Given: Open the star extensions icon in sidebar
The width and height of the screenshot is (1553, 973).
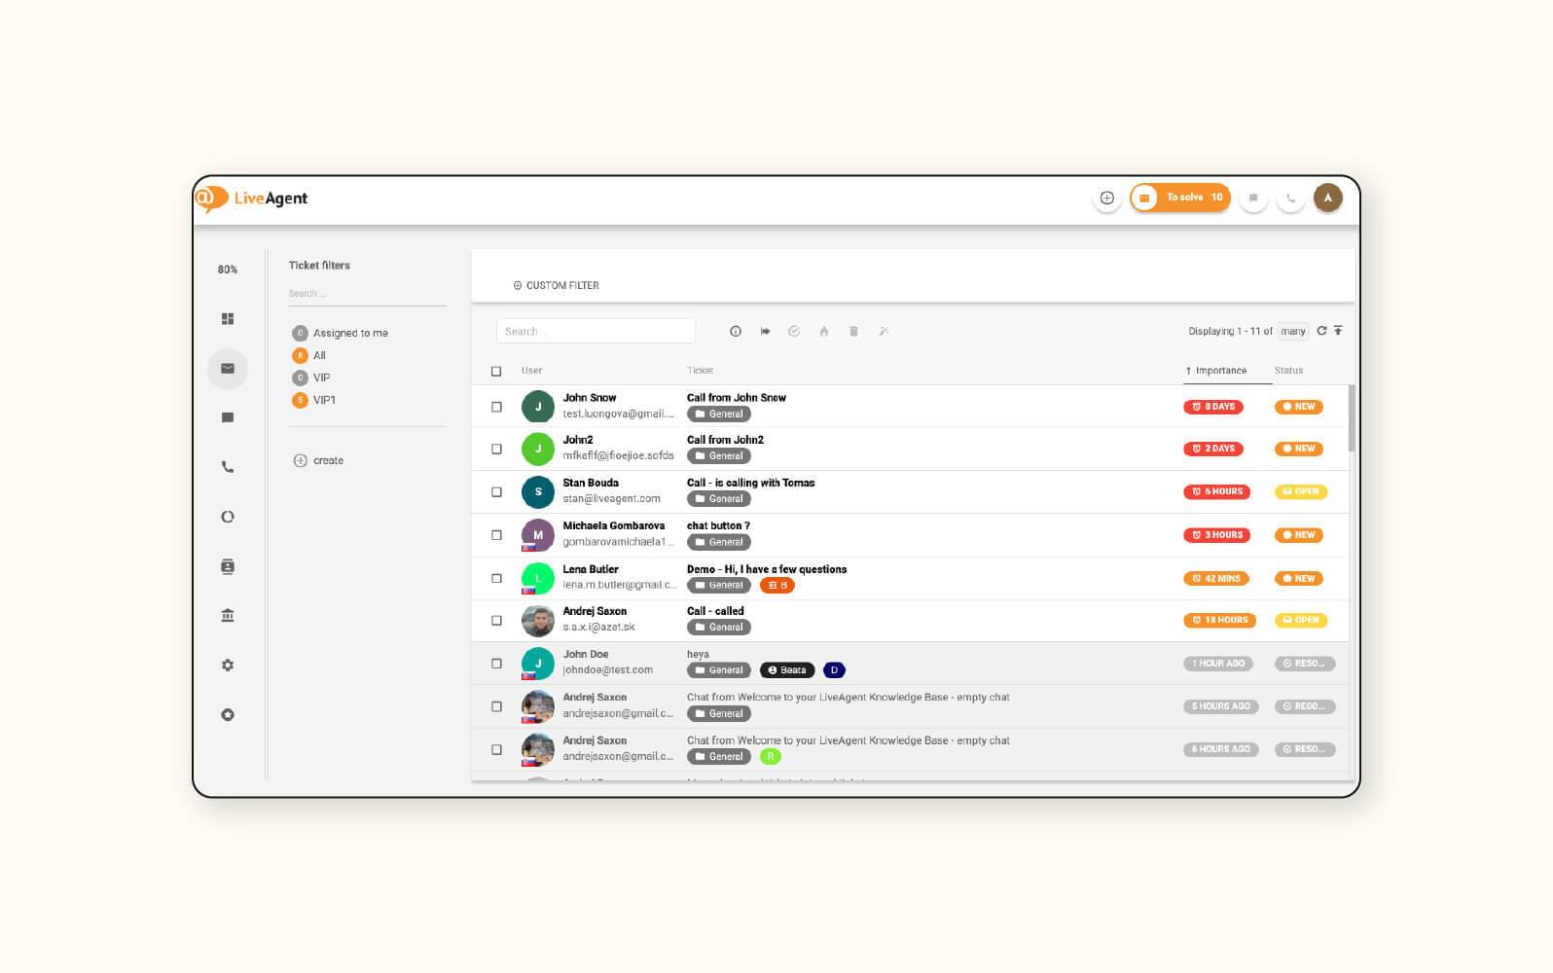Looking at the screenshot, I should (228, 715).
